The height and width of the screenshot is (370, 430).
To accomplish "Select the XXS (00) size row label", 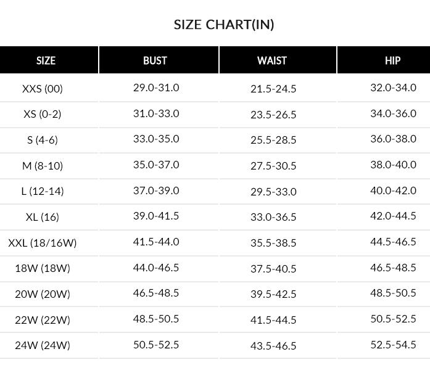I will coord(43,89).
